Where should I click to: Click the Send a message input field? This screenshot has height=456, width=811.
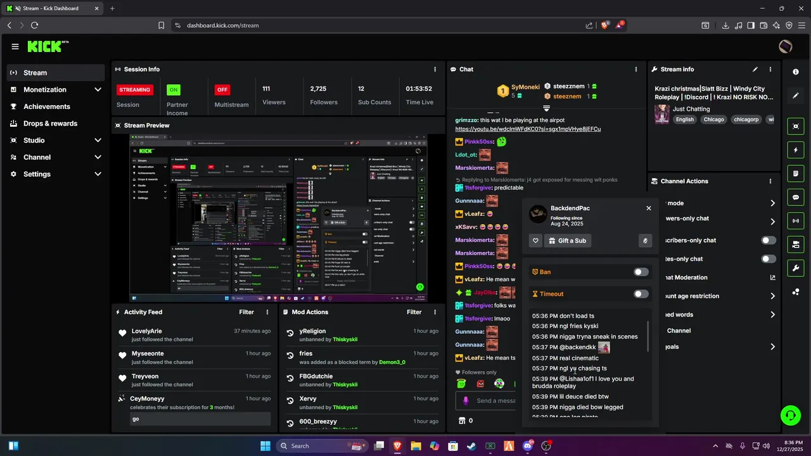pyautogui.click(x=485, y=400)
